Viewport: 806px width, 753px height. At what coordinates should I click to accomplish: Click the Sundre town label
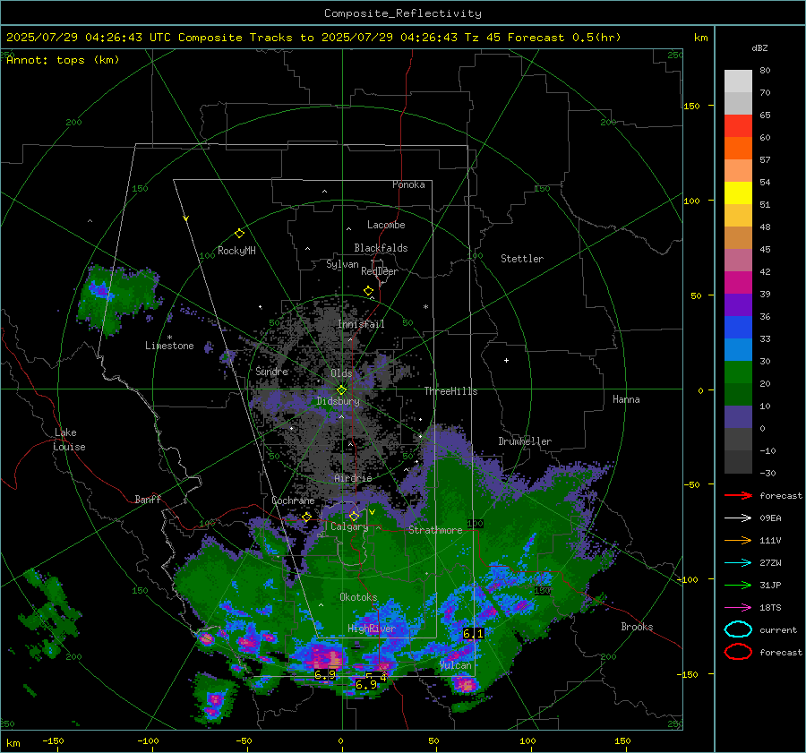(x=271, y=371)
